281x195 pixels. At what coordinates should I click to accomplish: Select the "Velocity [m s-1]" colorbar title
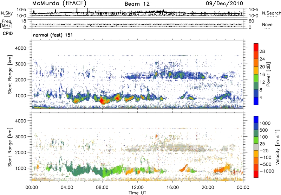277,147
